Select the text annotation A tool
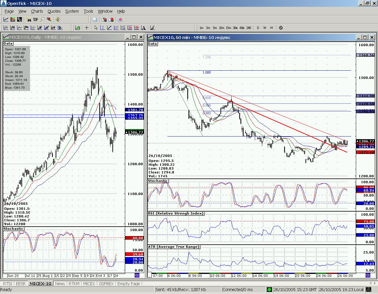Image resolution: width=378 pixels, height=294 pixels. pos(143,28)
